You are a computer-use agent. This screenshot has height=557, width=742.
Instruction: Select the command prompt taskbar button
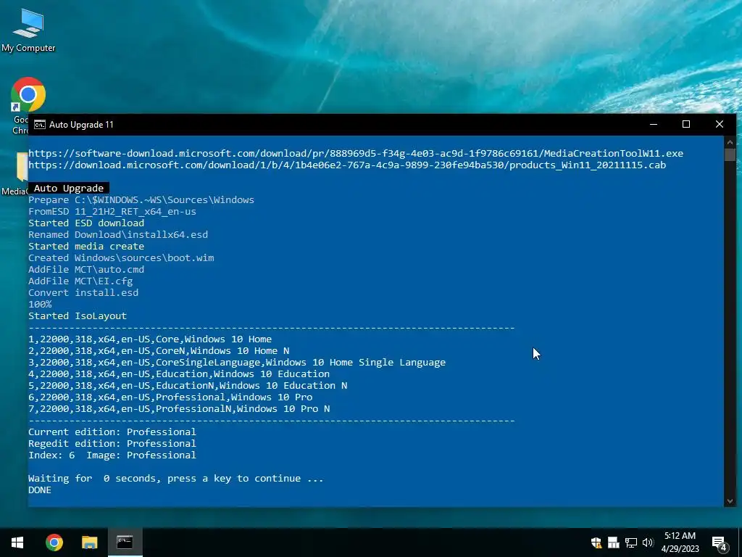[125, 542]
